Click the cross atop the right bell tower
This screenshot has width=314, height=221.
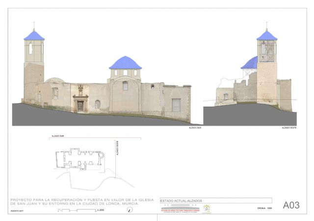coord(267,24)
